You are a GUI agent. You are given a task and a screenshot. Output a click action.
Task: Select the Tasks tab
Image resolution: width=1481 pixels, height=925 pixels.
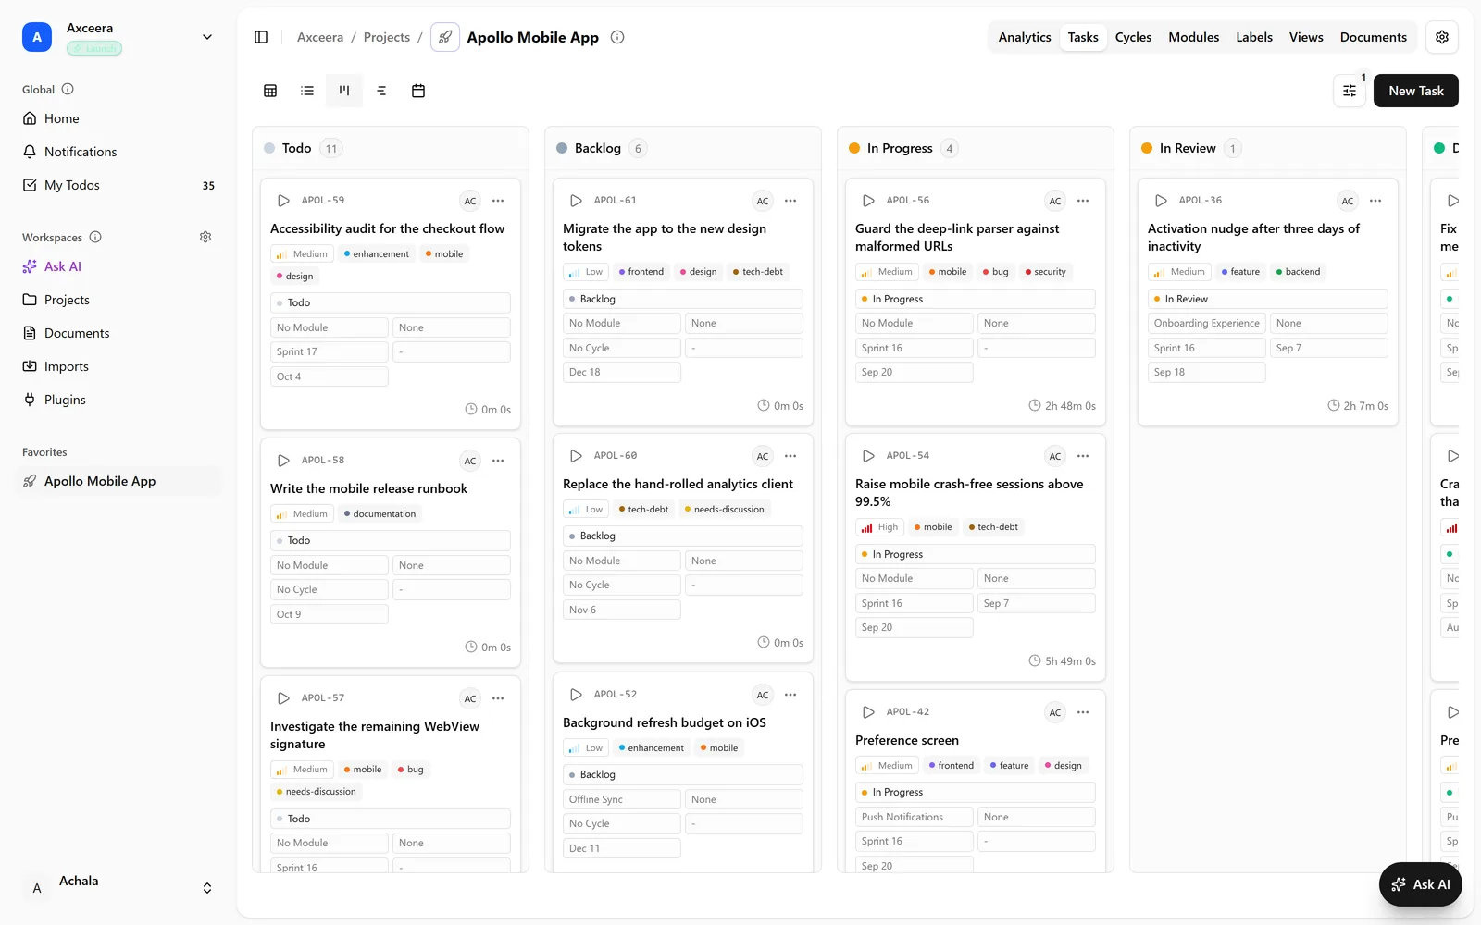[1083, 37]
